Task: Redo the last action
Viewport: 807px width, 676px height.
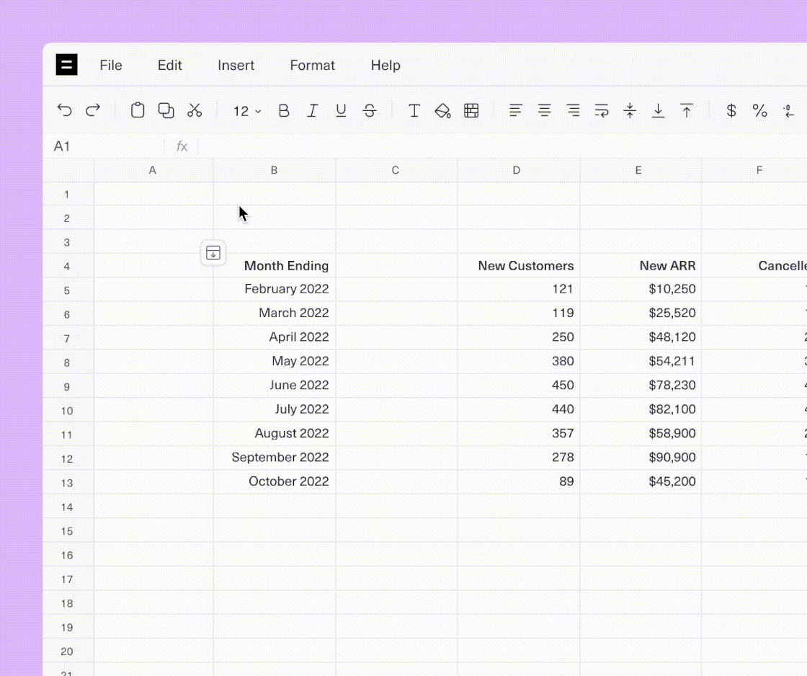Action: pos(93,110)
